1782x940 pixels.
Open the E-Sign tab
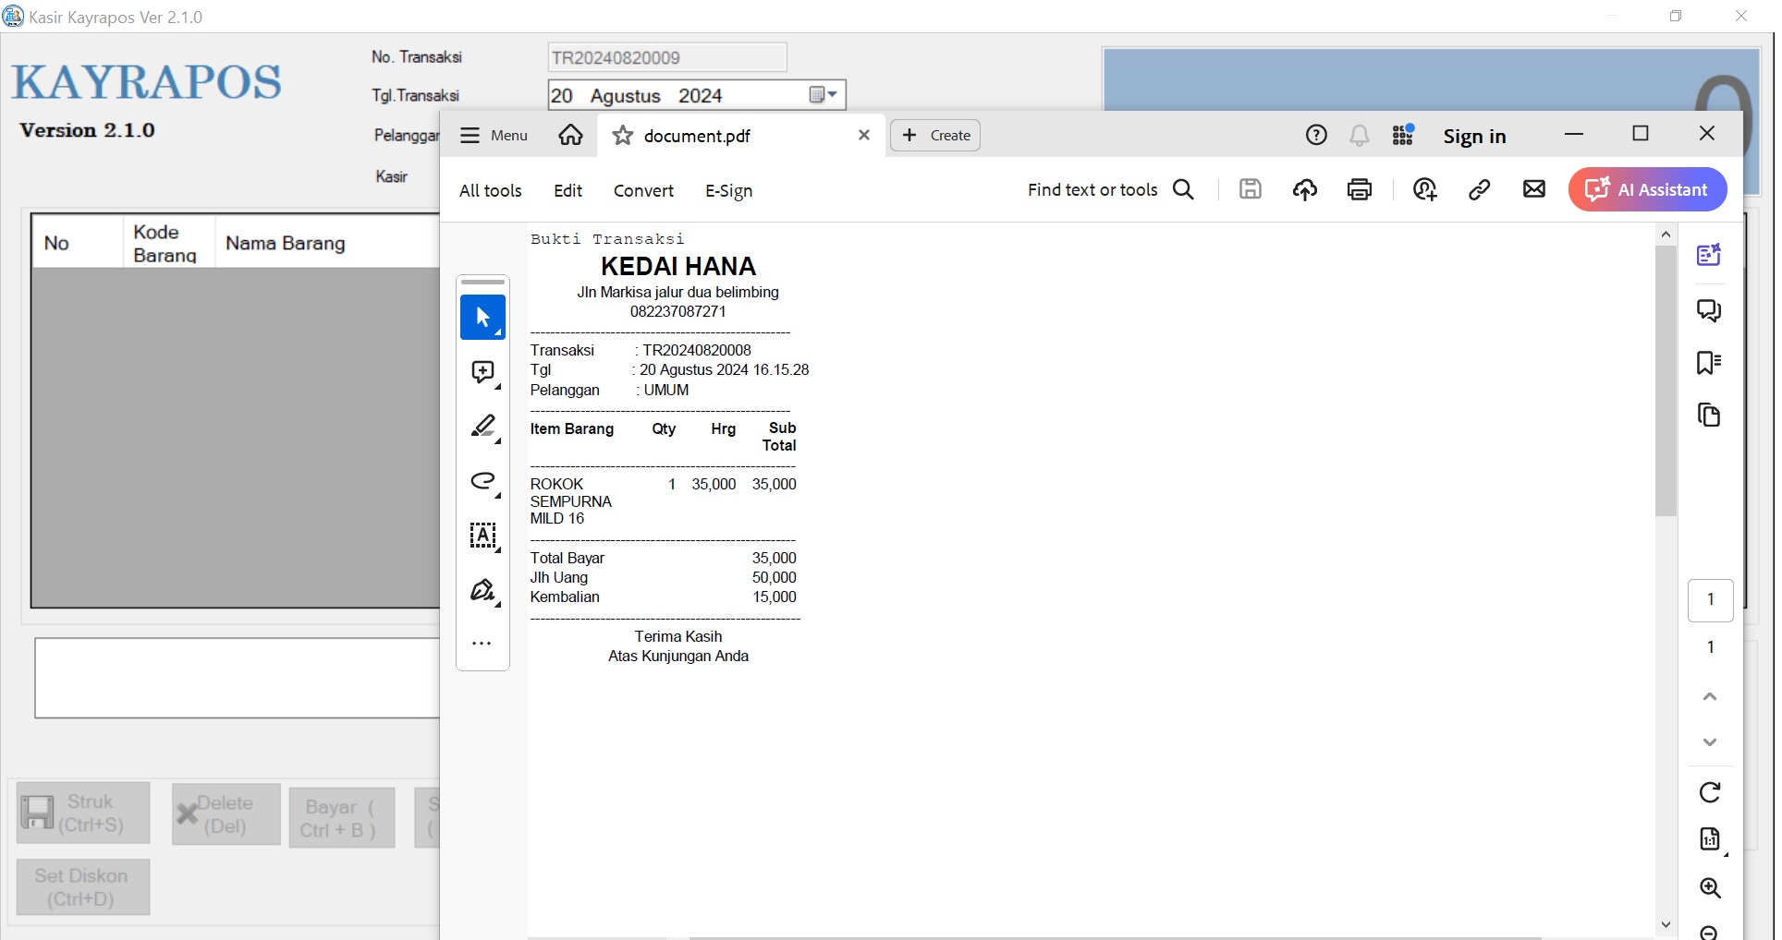coord(728,190)
